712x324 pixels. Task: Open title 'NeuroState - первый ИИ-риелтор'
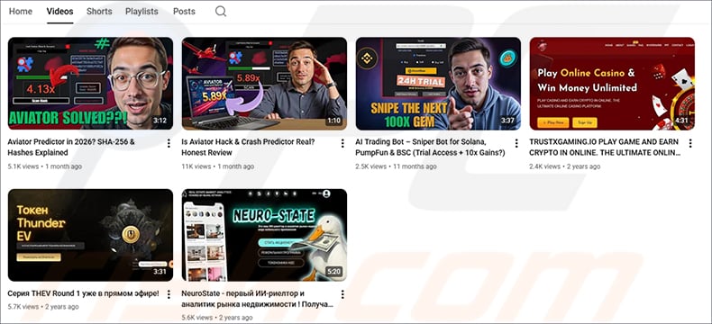point(257,299)
